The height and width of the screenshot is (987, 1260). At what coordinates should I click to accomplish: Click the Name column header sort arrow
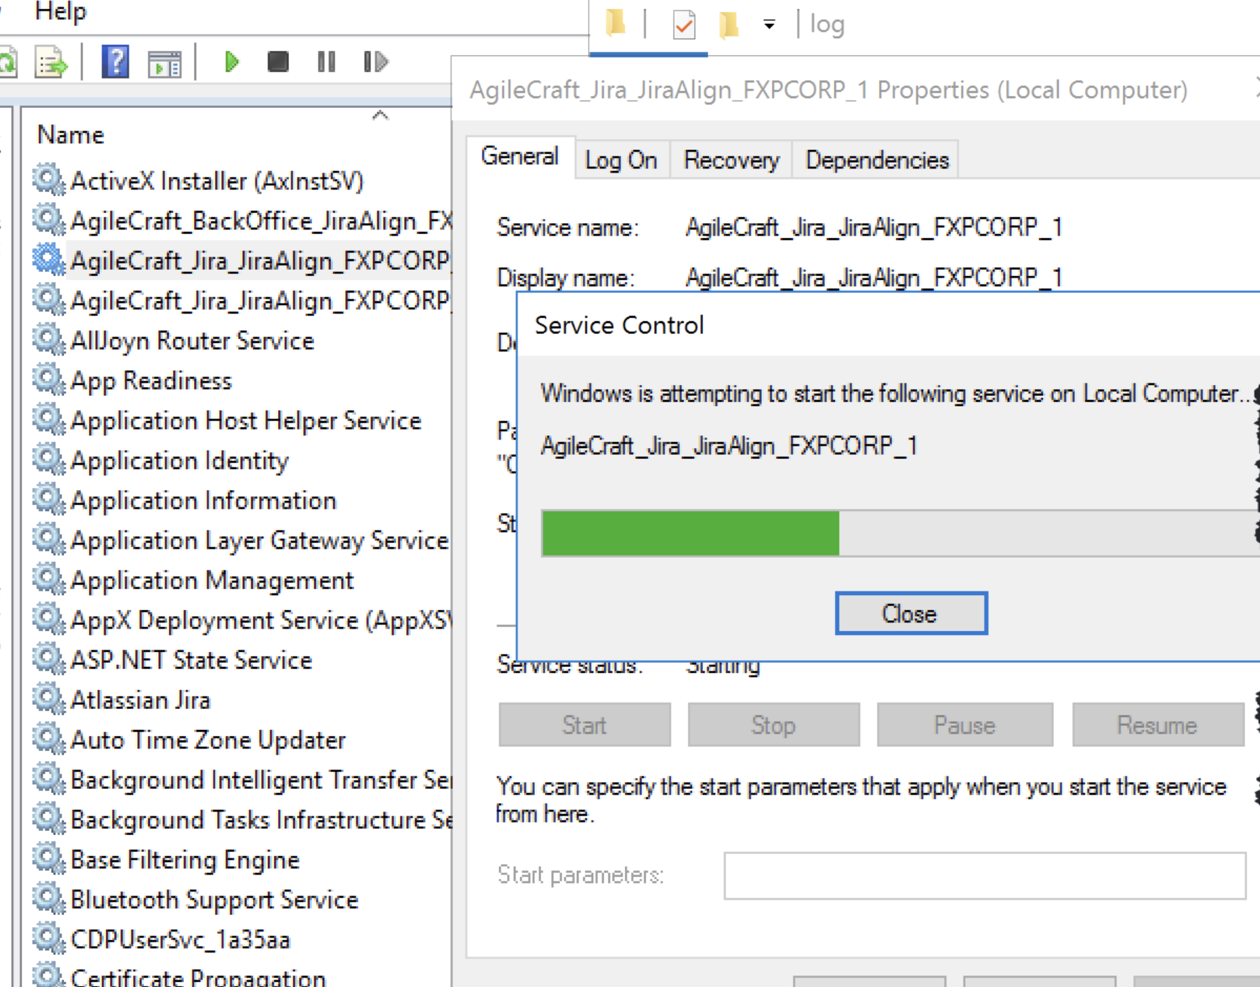380,114
